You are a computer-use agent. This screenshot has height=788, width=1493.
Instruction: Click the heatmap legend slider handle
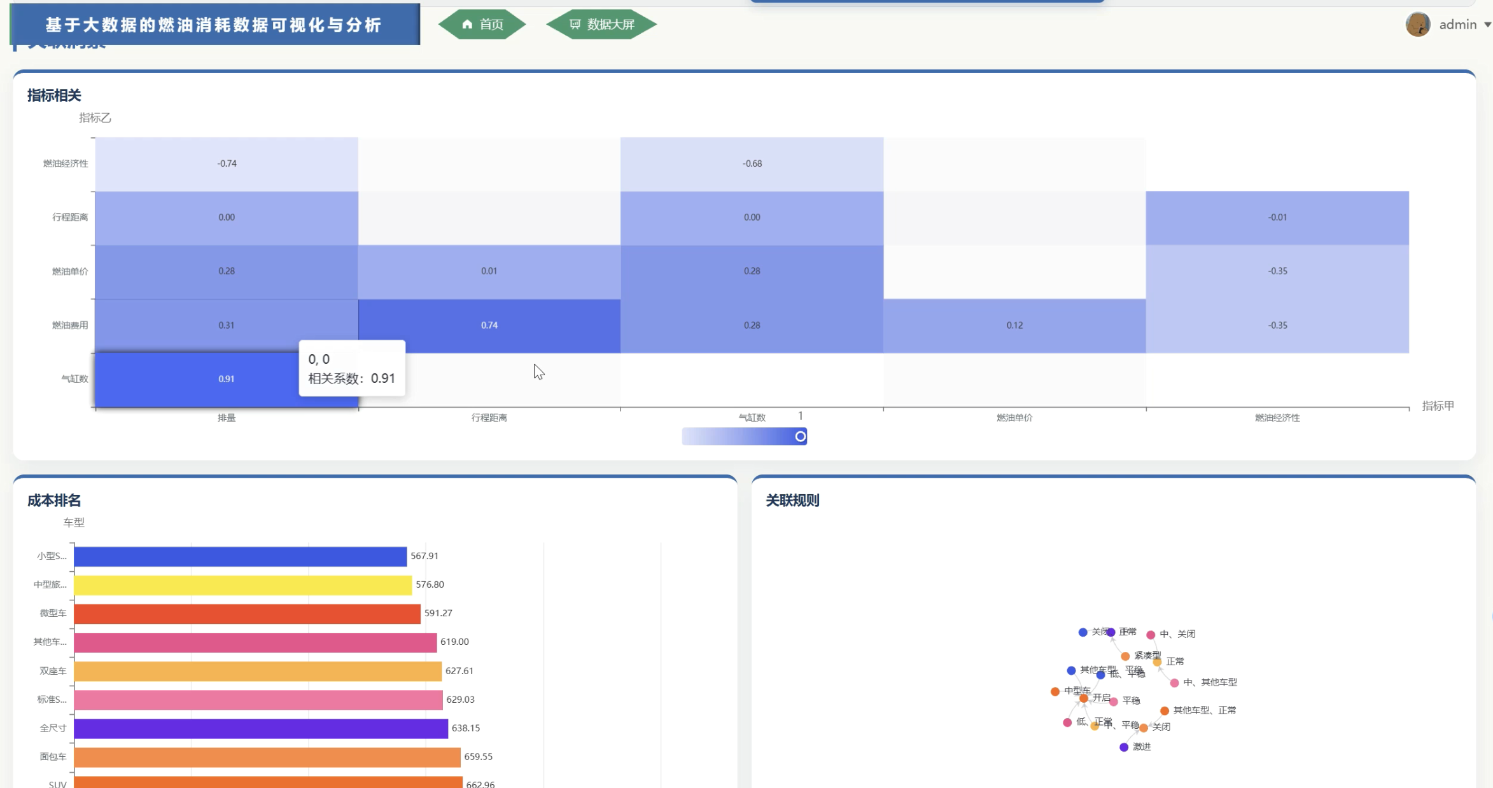pos(800,436)
